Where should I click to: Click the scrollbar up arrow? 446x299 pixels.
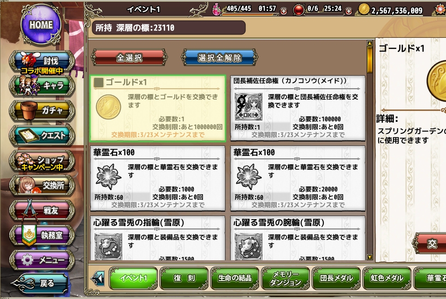pos(370,43)
